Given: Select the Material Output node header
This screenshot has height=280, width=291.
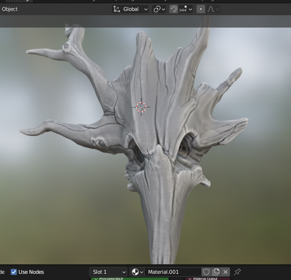Looking at the screenshot, I should click(206, 279).
